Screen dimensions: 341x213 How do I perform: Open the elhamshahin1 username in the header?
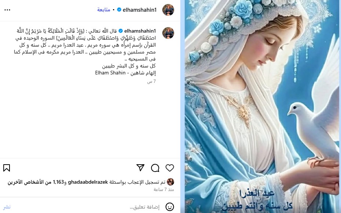click(x=140, y=10)
